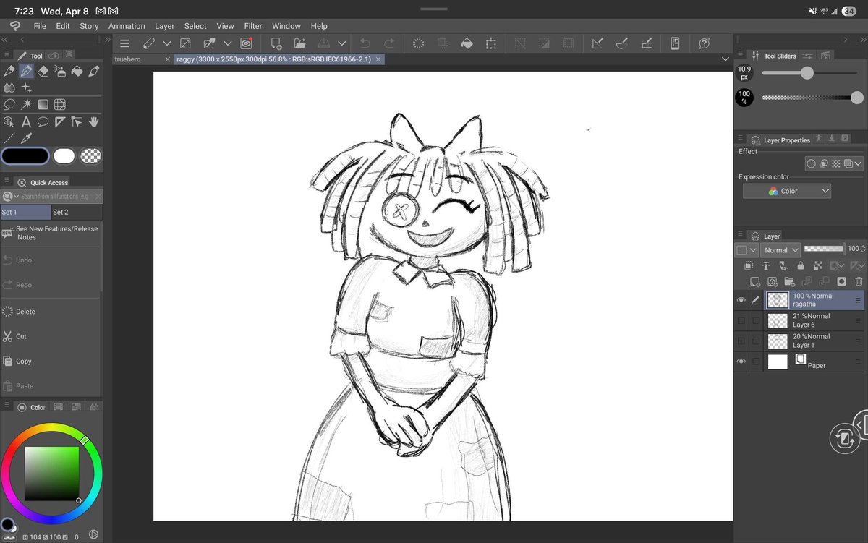Image resolution: width=868 pixels, height=543 pixels.
Task: Select Layer 6 thumbnail
Action: click(778, 320)
